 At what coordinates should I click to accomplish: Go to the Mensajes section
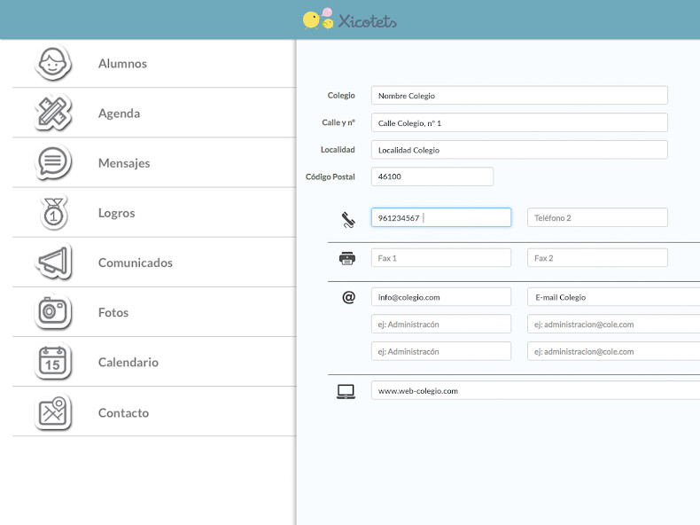coord(154,162)
